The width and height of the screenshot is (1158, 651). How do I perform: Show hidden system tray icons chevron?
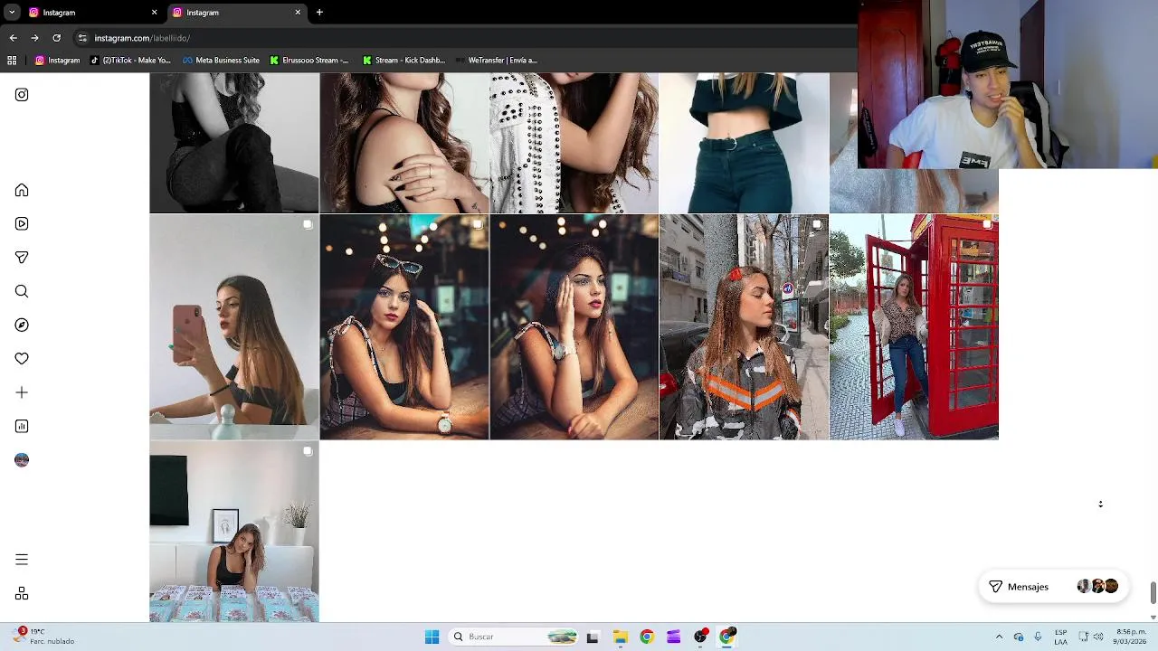tap(999, 637)
